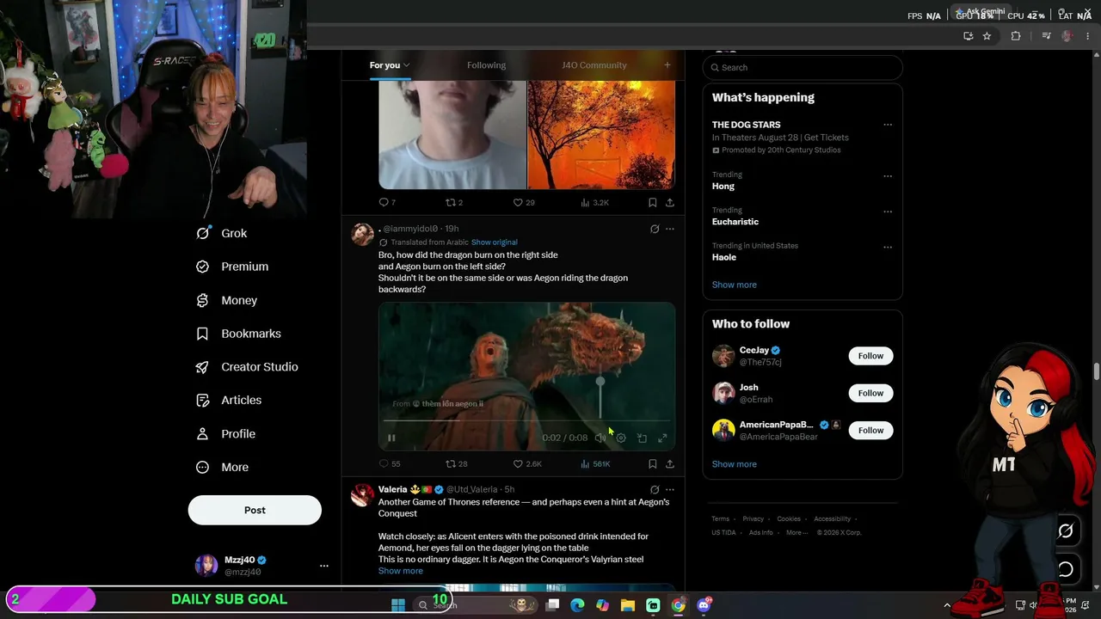The image size is (1101, 619).
Task: Open the Chrome extensions puzzle icon
Action: 1016,36
